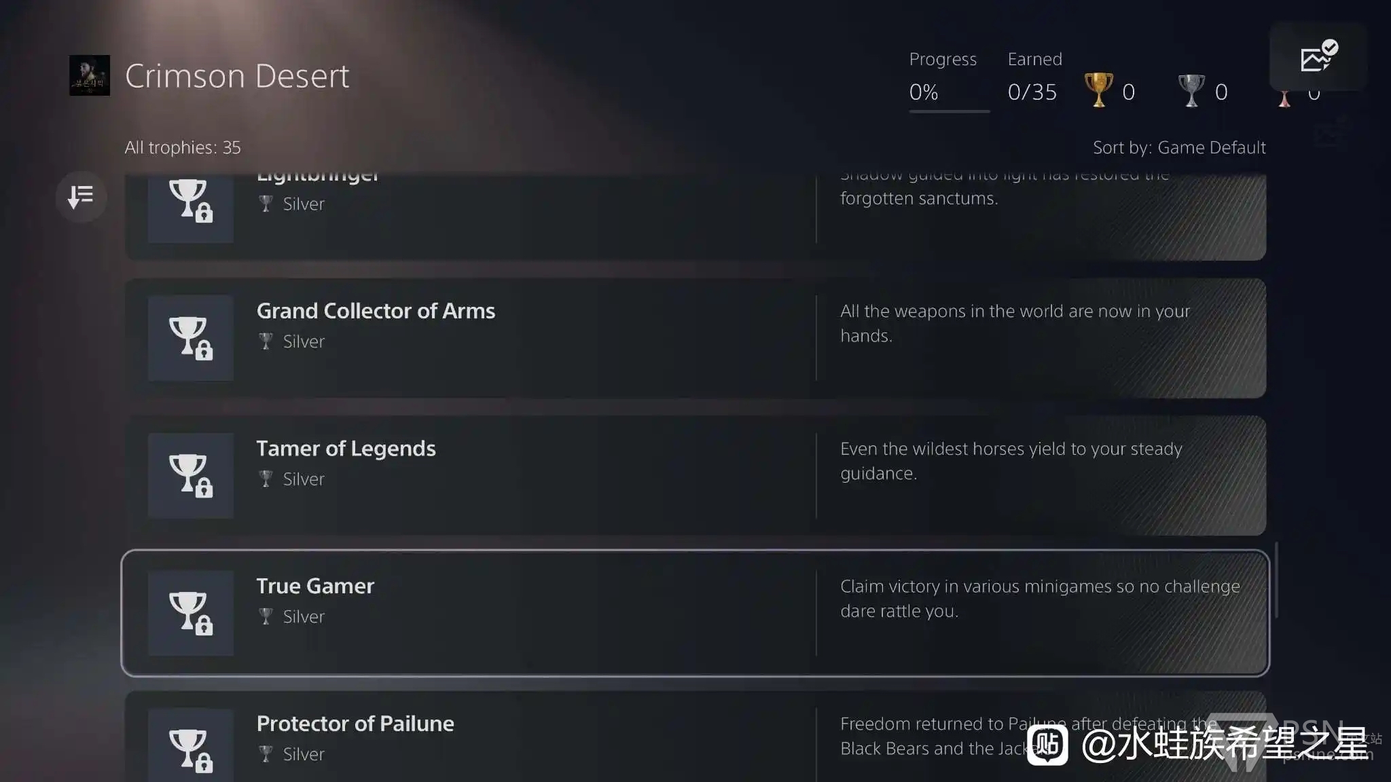Click the sort order icon button
The image size is (1391, 782).
pyautogui.click(x=81, y=197)
